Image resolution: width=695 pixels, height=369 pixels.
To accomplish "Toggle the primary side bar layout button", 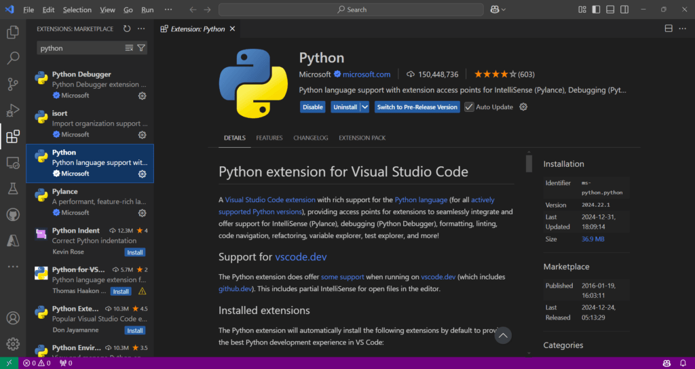I will 596,9.
